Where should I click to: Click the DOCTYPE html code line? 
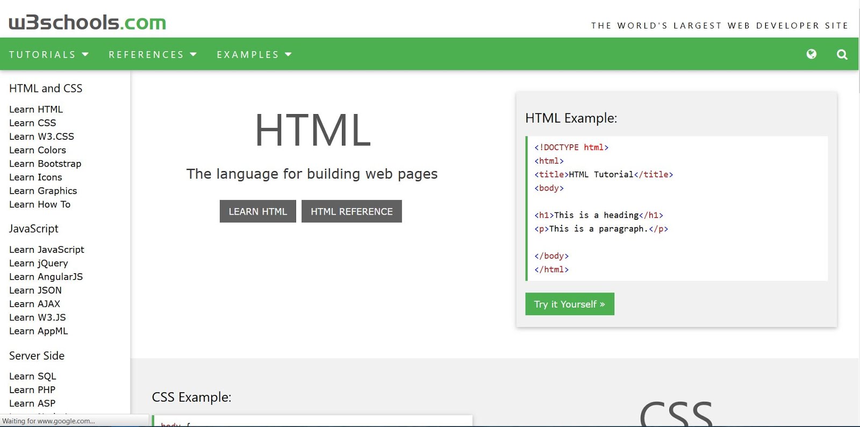(x=571, y=147)
